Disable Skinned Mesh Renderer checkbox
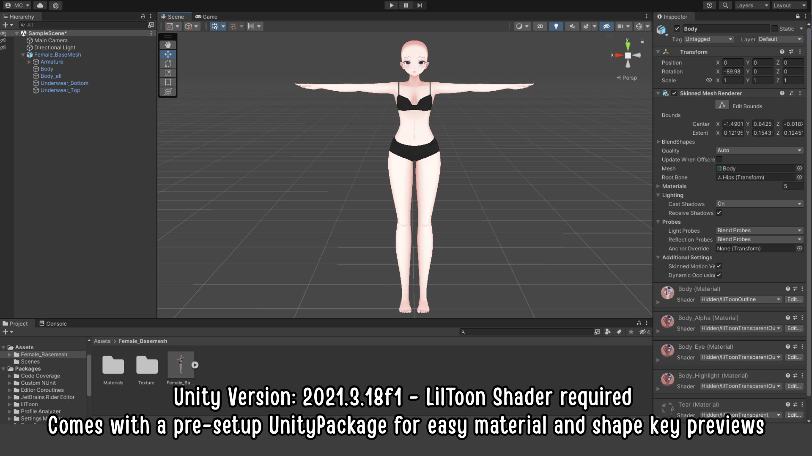This screenshot has height=456, width=812. tap(674, 93)
